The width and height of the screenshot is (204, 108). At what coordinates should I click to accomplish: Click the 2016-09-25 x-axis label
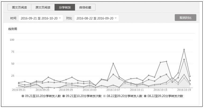[42, 90]
